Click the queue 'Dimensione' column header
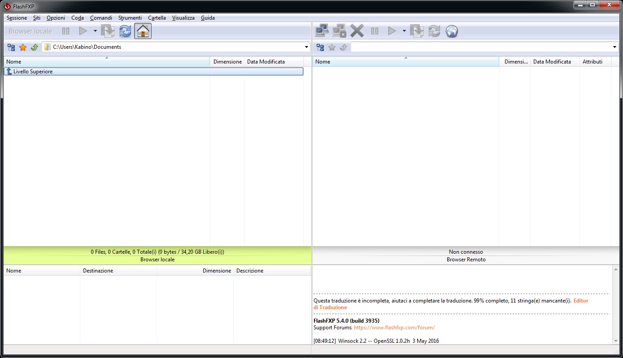 click(195, 271)
